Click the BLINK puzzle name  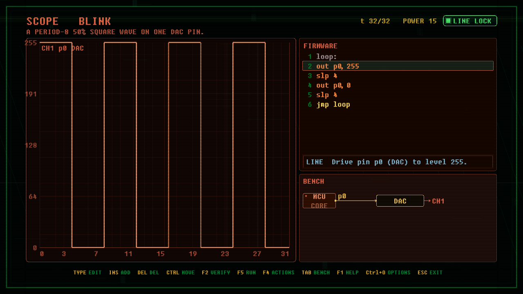(95, 21)
